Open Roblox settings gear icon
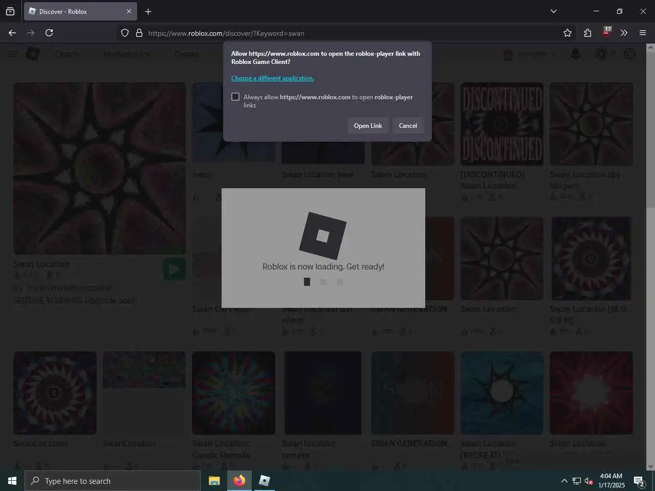Viewport: 655px width, 491px height. pos(629,54)
